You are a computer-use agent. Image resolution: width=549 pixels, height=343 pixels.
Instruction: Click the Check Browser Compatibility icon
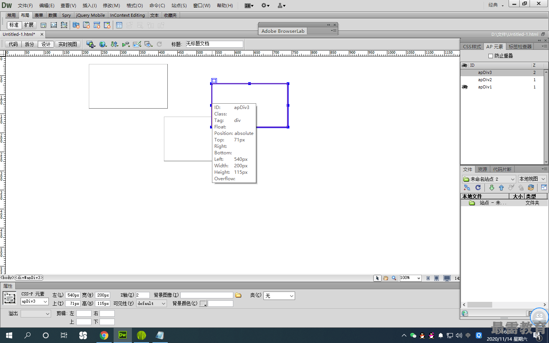[x=137, y=44]
